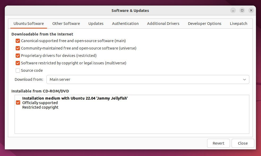Uncheck Canonical-supported software (main) checkbox
The image size is (261, 156).
(x=18, y=41)
